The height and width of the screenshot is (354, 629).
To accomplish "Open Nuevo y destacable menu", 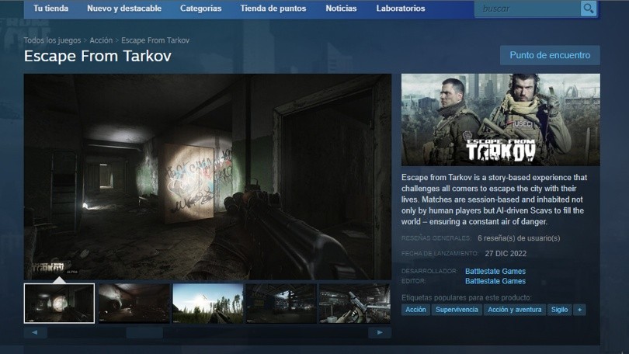I will (x=124, y=9).
